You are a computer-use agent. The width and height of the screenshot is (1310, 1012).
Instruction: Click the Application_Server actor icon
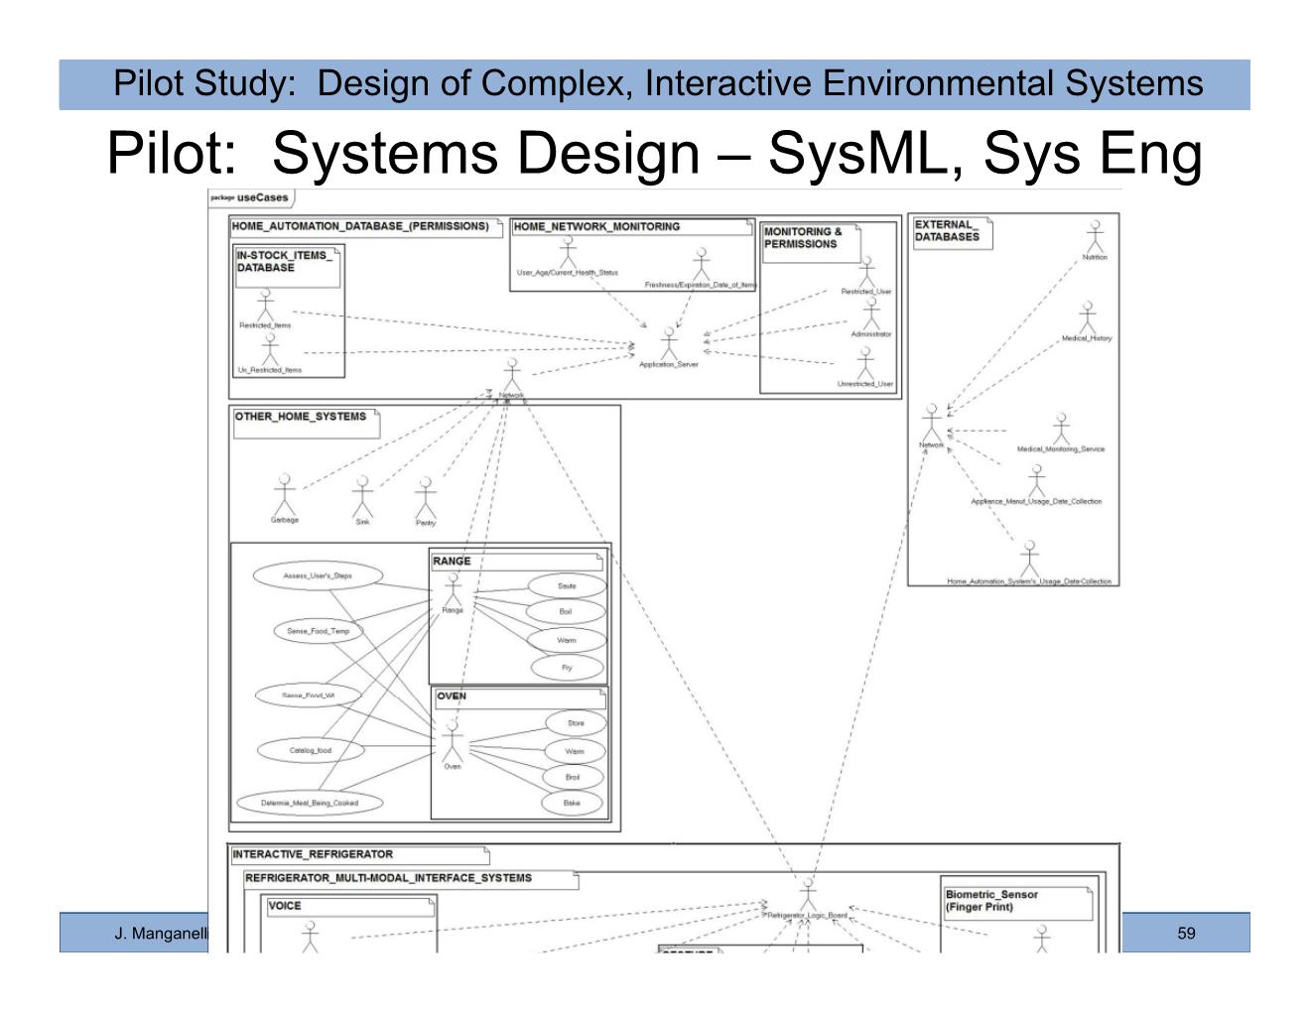(x=669, y=345)
